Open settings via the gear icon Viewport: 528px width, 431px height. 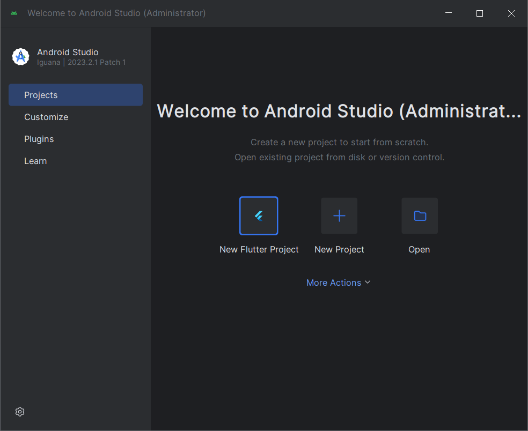20,412
